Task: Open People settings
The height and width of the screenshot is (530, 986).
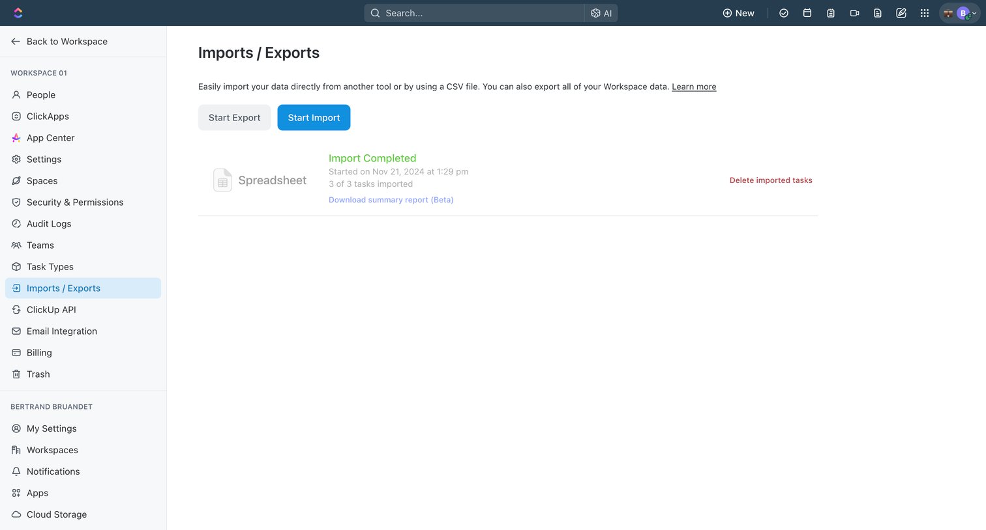Action: [83, 95]
